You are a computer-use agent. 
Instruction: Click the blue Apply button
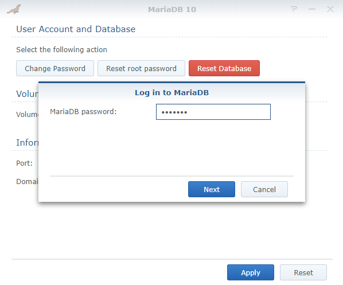(251, 272)
